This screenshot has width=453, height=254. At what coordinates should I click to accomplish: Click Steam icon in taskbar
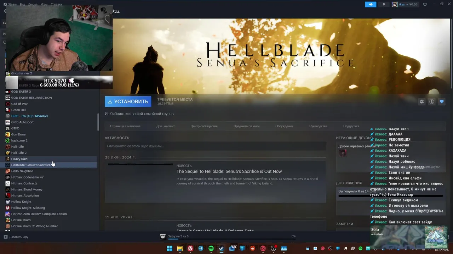222,248
